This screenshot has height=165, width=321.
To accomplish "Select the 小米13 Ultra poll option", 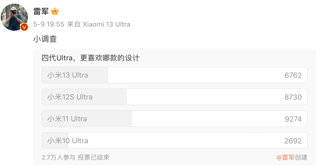I will 68,75.
